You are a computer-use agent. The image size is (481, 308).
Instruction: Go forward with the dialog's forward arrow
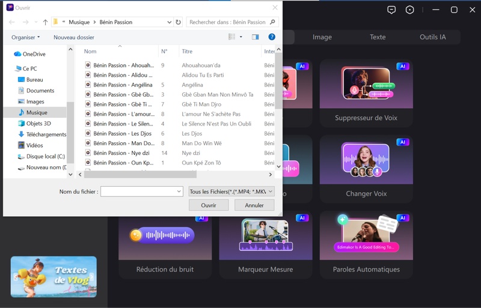25,22
